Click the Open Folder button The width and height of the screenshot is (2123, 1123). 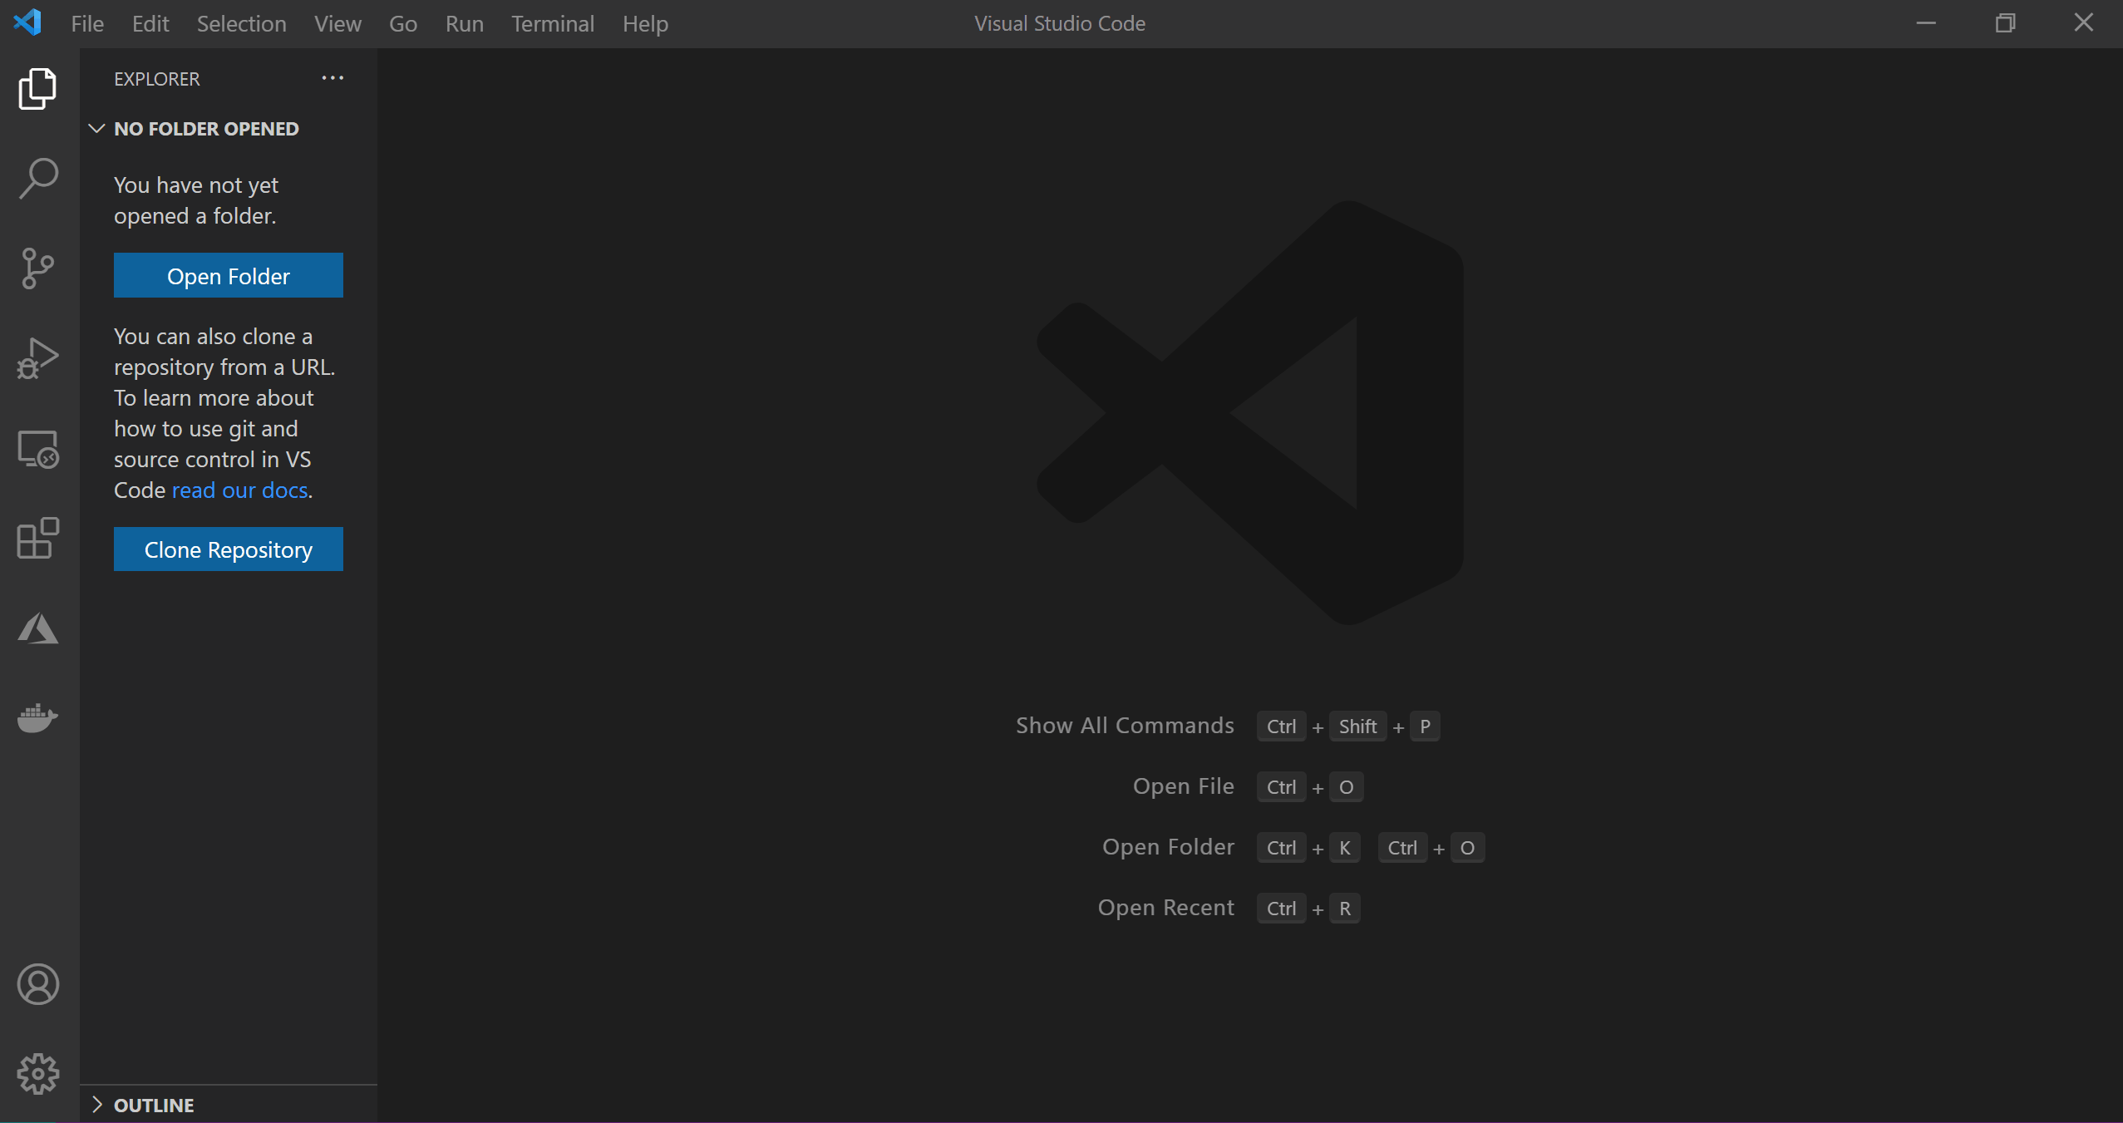(x=228, y=275)
